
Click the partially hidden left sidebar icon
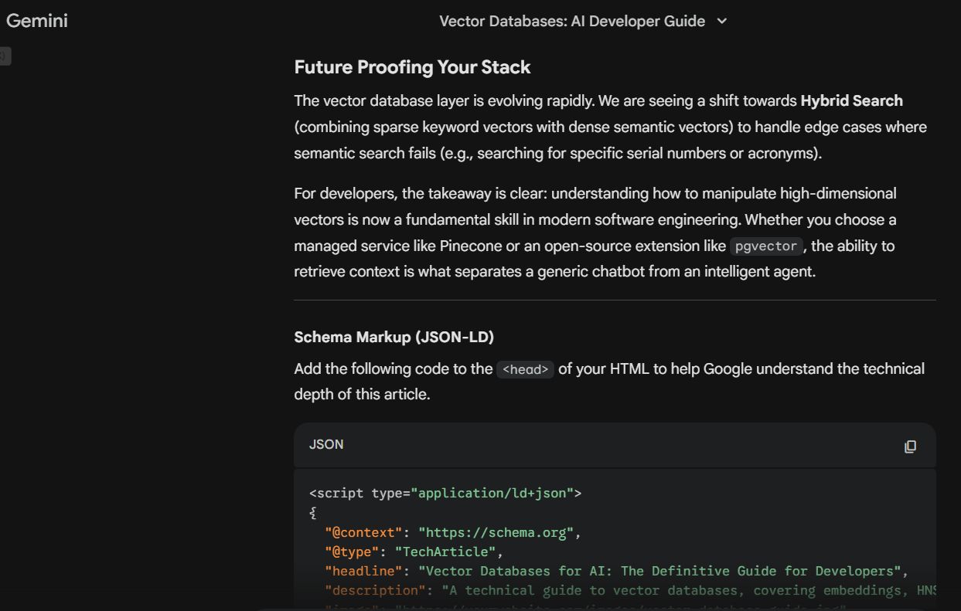5,56
